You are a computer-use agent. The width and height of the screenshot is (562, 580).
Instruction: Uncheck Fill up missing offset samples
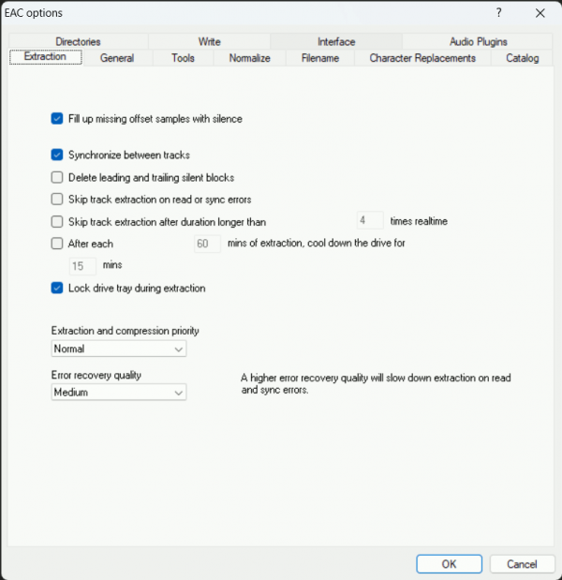58,119
